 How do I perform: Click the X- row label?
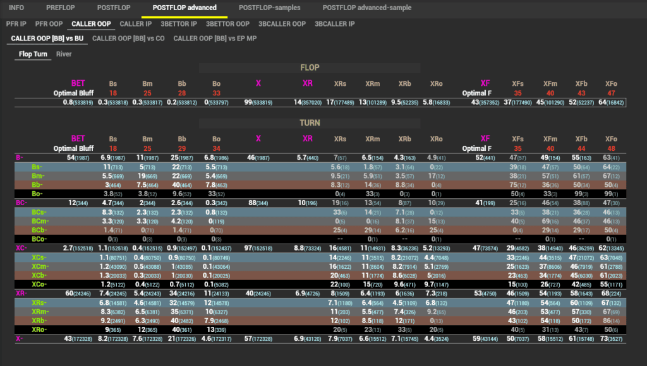19,339
